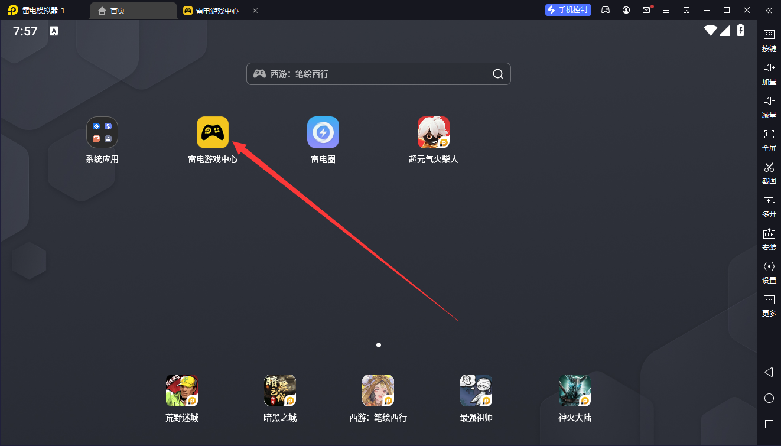Show 更多 sidebar tools
Viewport: 781px width, 446px height.
769,305
